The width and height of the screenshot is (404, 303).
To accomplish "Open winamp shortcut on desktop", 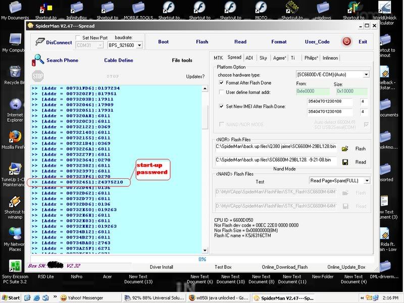I will [x=15, y=208].
